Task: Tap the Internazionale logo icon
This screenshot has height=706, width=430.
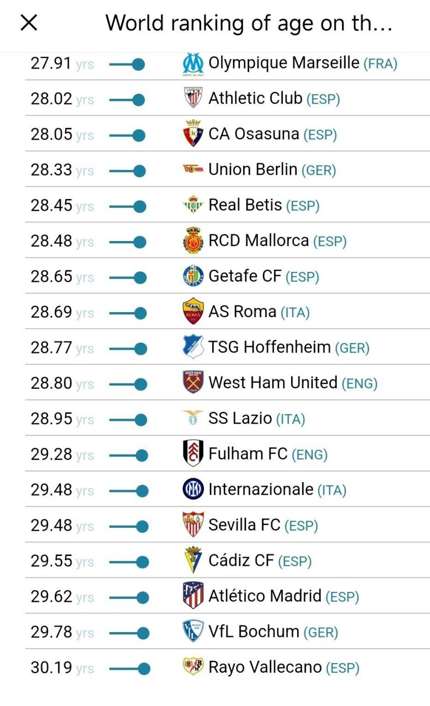Action: pyautogui.click(x=193, y=489)
